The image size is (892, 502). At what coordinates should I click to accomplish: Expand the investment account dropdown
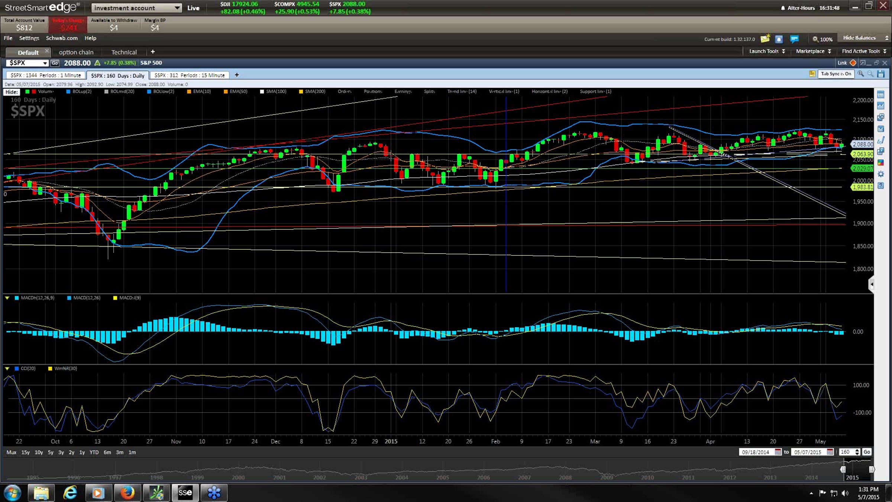[177, 8]
